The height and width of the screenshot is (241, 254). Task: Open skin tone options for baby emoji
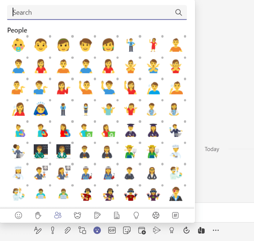[x=27, y=36]
